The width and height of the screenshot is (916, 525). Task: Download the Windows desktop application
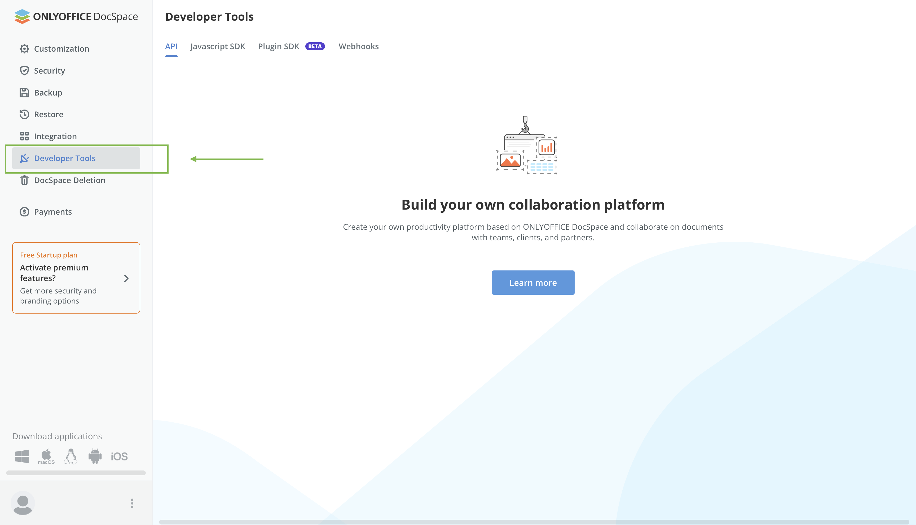pos(22,456)
